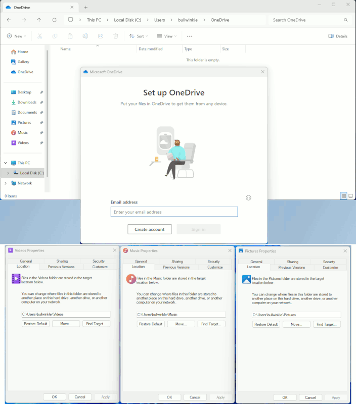Sort by the Date modified column header
This screenshot has width=356, height=404.
coord(151,48)
